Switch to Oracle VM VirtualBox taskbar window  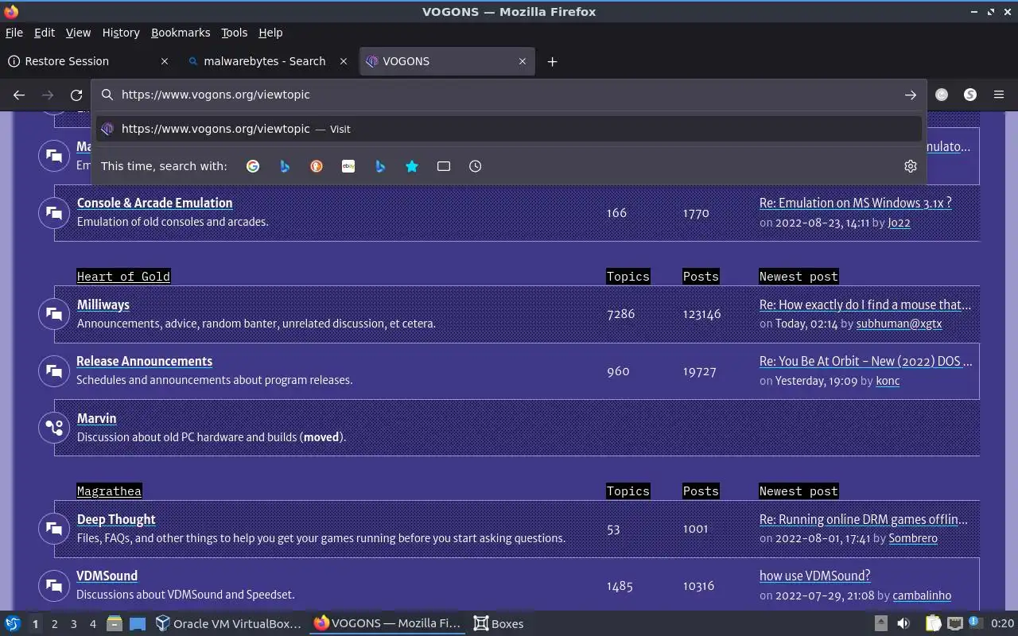point(228,623)
